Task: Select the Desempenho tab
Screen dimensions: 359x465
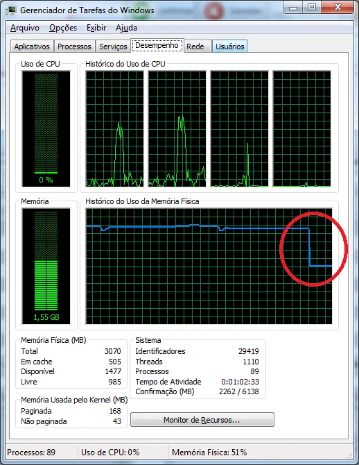Action: pos(157,45)
